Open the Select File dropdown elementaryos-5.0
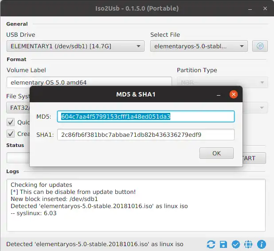The height and width of the screenshot is (251, 274). [199, 46]
